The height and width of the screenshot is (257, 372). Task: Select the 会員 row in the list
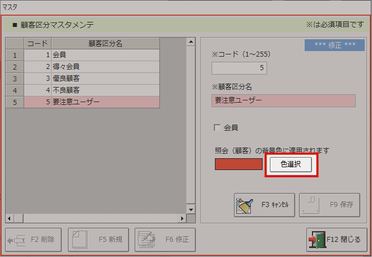coord(91,55)
